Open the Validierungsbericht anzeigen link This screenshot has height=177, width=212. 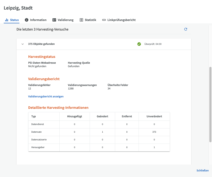click(x=46, y=97)
